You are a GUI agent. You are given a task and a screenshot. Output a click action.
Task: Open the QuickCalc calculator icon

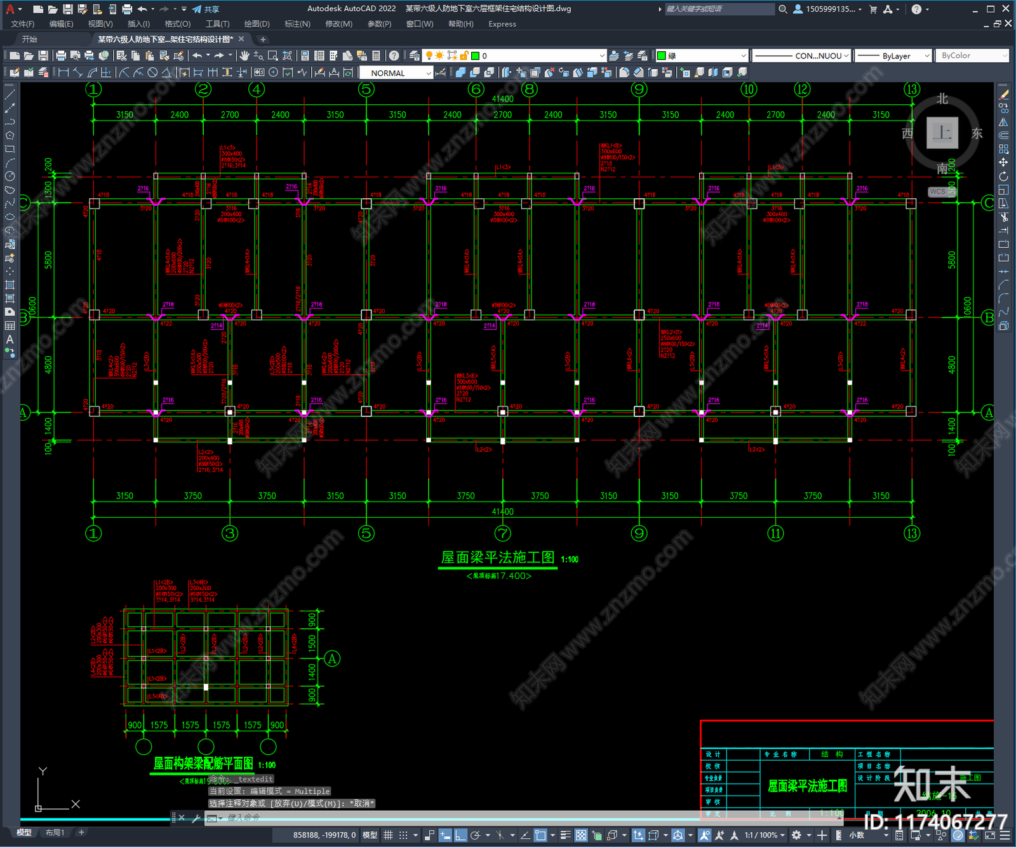coord(376,56)
